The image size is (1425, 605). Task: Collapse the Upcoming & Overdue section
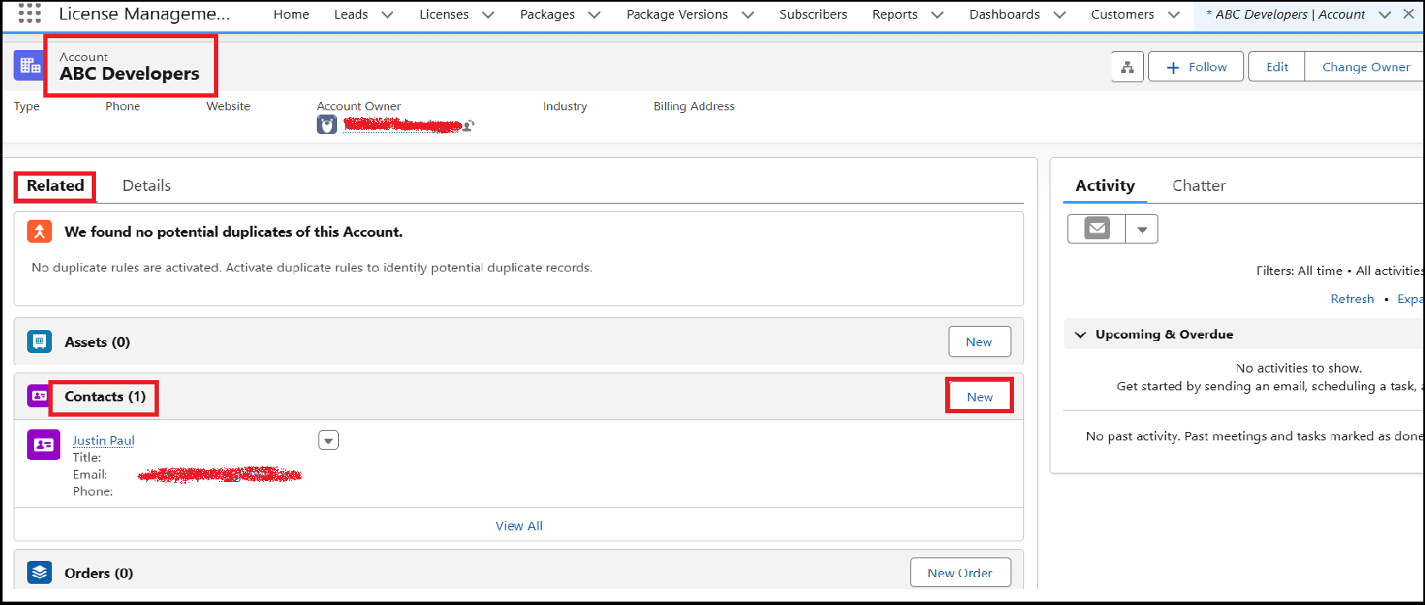(x=1080, y=334)
